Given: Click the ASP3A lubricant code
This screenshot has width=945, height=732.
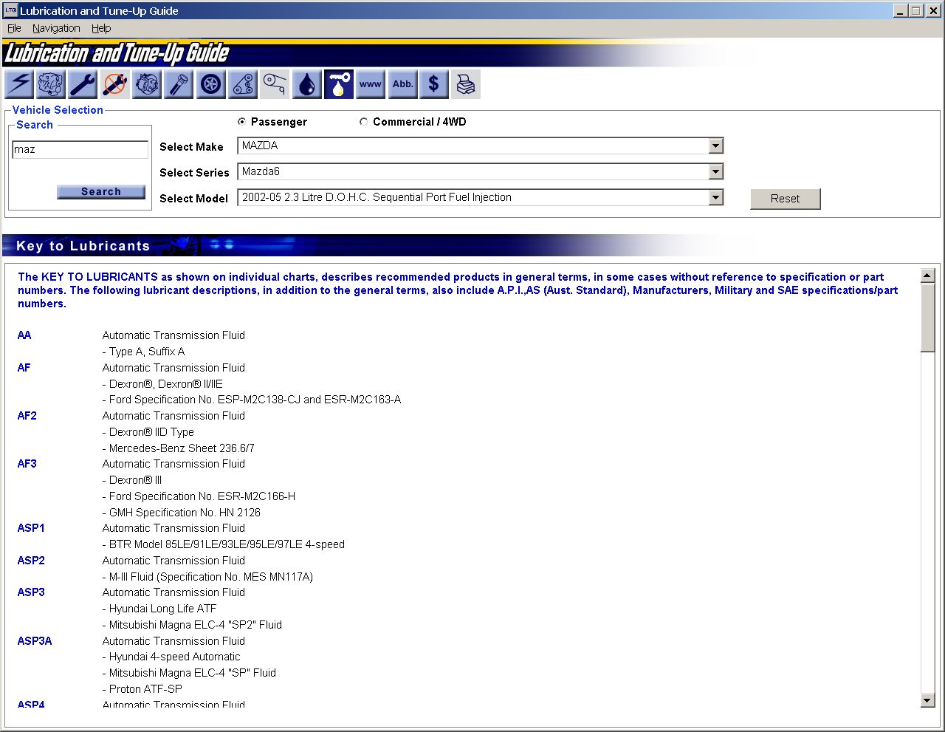Looking at the screenshot, I should click(x=35, y=641).
